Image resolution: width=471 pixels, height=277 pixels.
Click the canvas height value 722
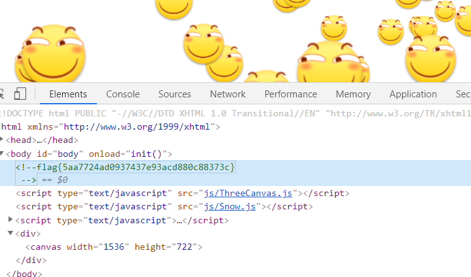pyautogui.click(x=184, y=247)
